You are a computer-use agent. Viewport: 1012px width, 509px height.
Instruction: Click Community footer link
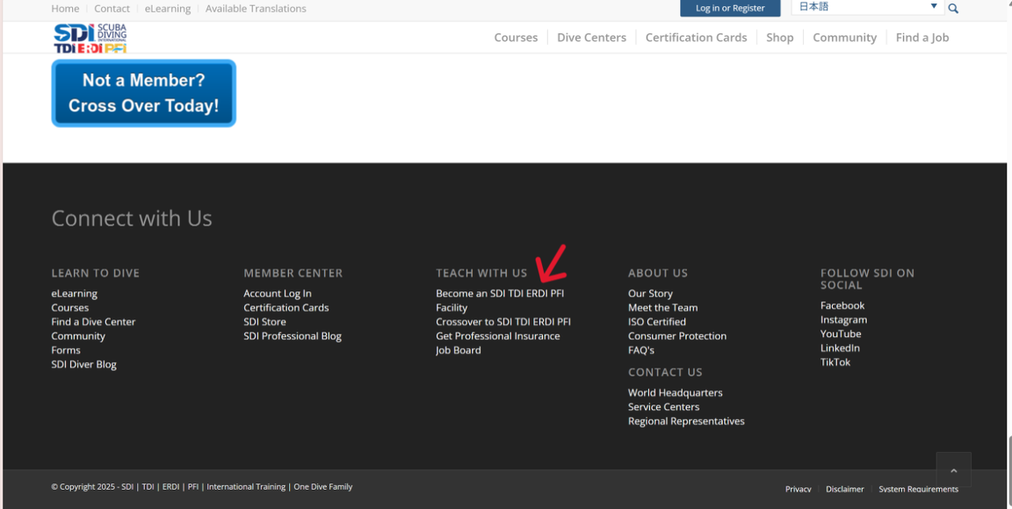tap(78, 336)
